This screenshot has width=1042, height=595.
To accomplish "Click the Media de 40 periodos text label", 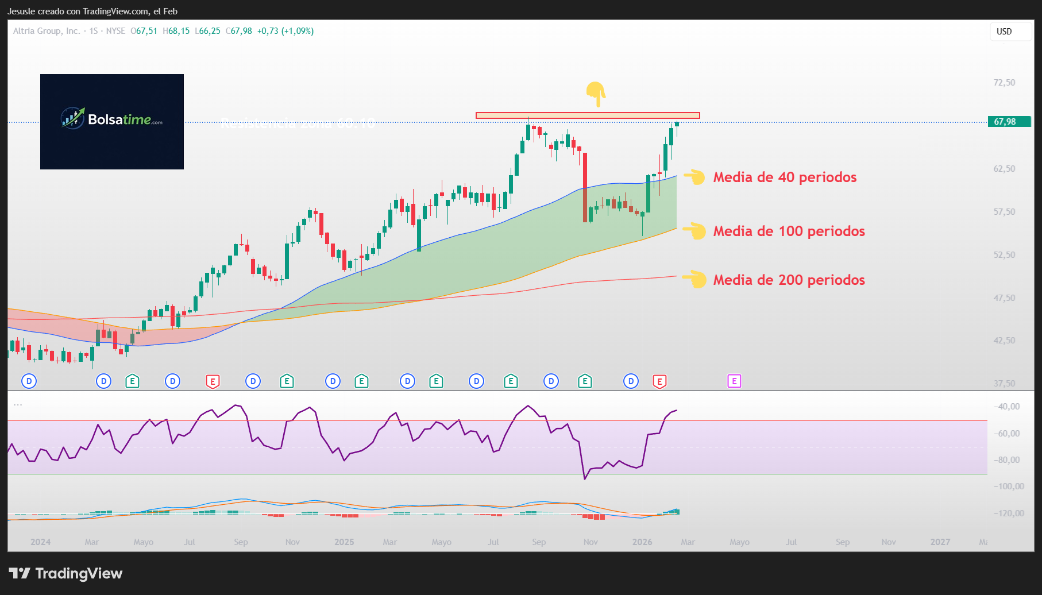I will point(785,177).
